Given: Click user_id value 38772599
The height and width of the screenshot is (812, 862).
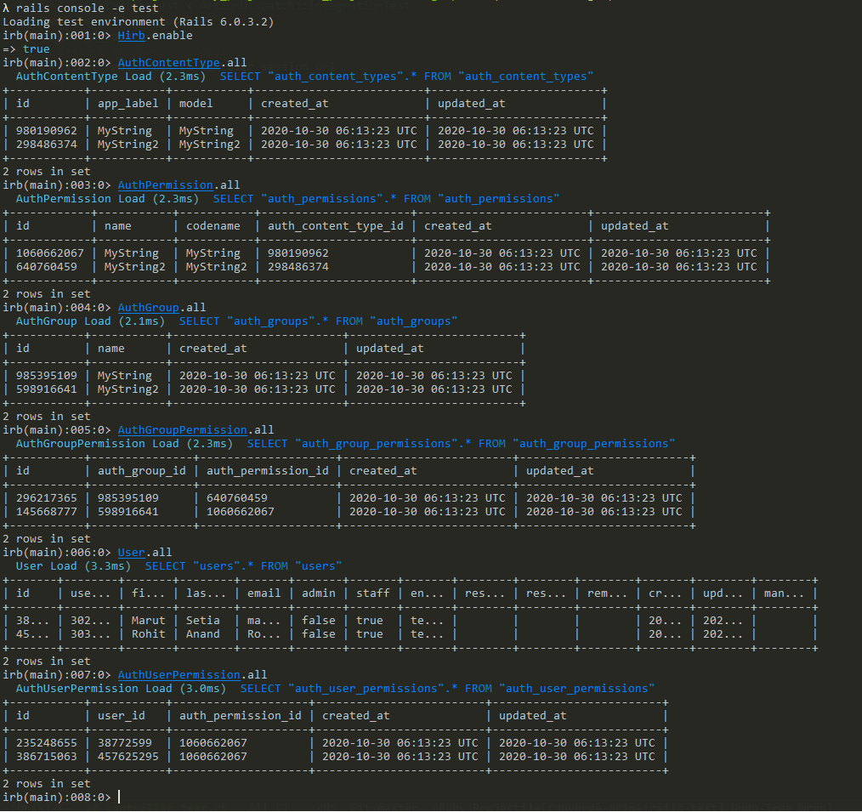Looking at the screenshot, I should (x=125, y=743).
